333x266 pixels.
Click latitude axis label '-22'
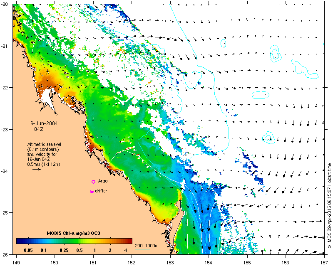[x=4, y=87]
